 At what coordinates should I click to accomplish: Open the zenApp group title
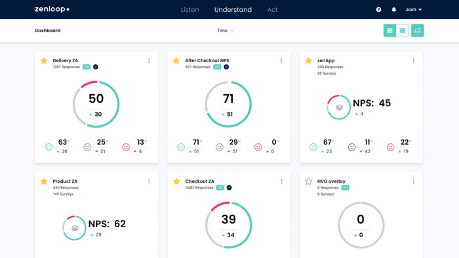pos(326,60)
